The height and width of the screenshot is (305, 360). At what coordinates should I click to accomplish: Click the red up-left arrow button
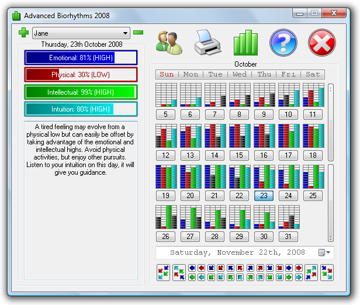[x=240, y=268]
